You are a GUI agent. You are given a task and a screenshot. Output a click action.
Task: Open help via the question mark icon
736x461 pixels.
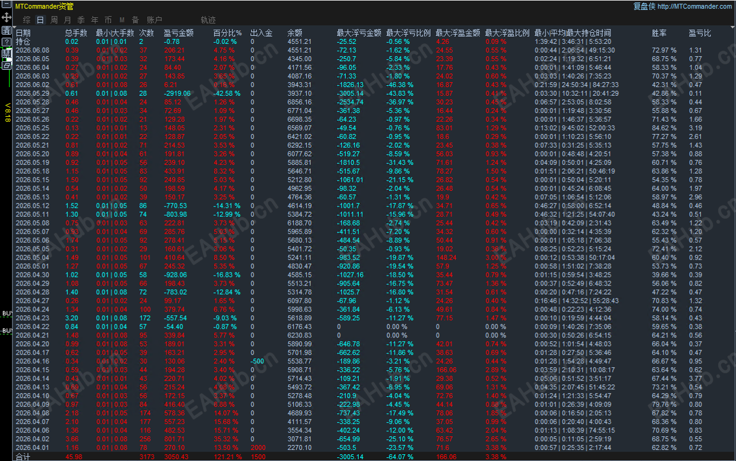(x=6, y=42)
